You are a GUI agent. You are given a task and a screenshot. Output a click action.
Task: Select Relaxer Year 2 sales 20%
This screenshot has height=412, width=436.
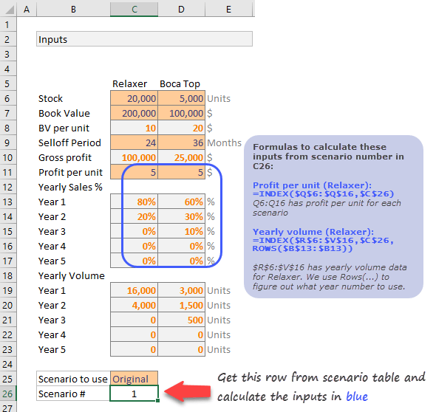134,216
